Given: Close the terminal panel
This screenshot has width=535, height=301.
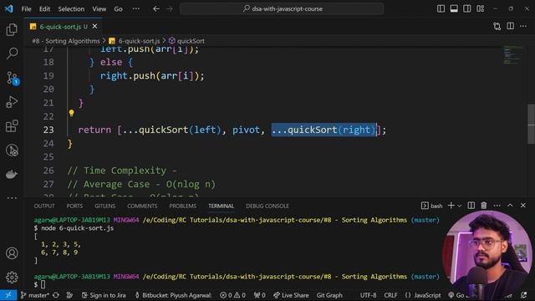Looking at the screenshot, I should click(x=523, y=206).
